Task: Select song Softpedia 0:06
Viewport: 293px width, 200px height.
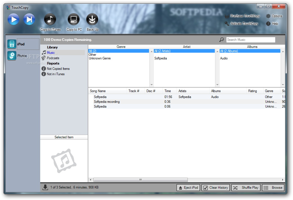Action: 189,106
